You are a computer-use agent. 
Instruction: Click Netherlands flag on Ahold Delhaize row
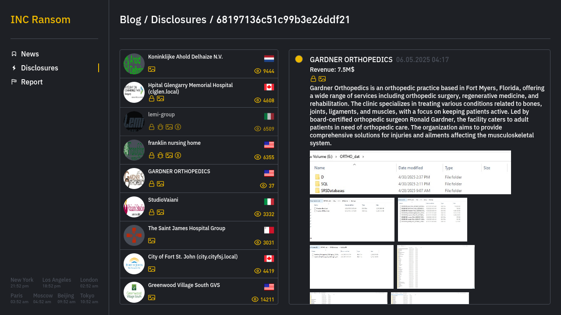tap(269, 59)
